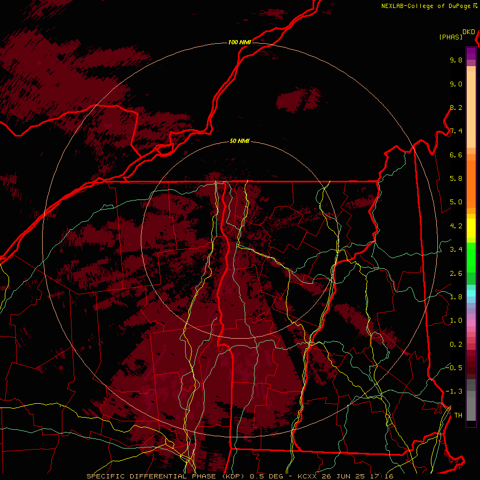The height and width of the screenshot is (480, 480).
Task: Click the -1.3 value on color scale
Action: 454,391
